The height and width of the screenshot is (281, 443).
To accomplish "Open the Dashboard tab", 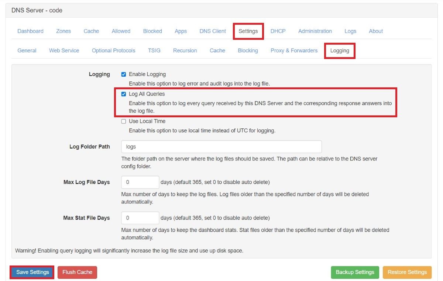I will (30, 31).
